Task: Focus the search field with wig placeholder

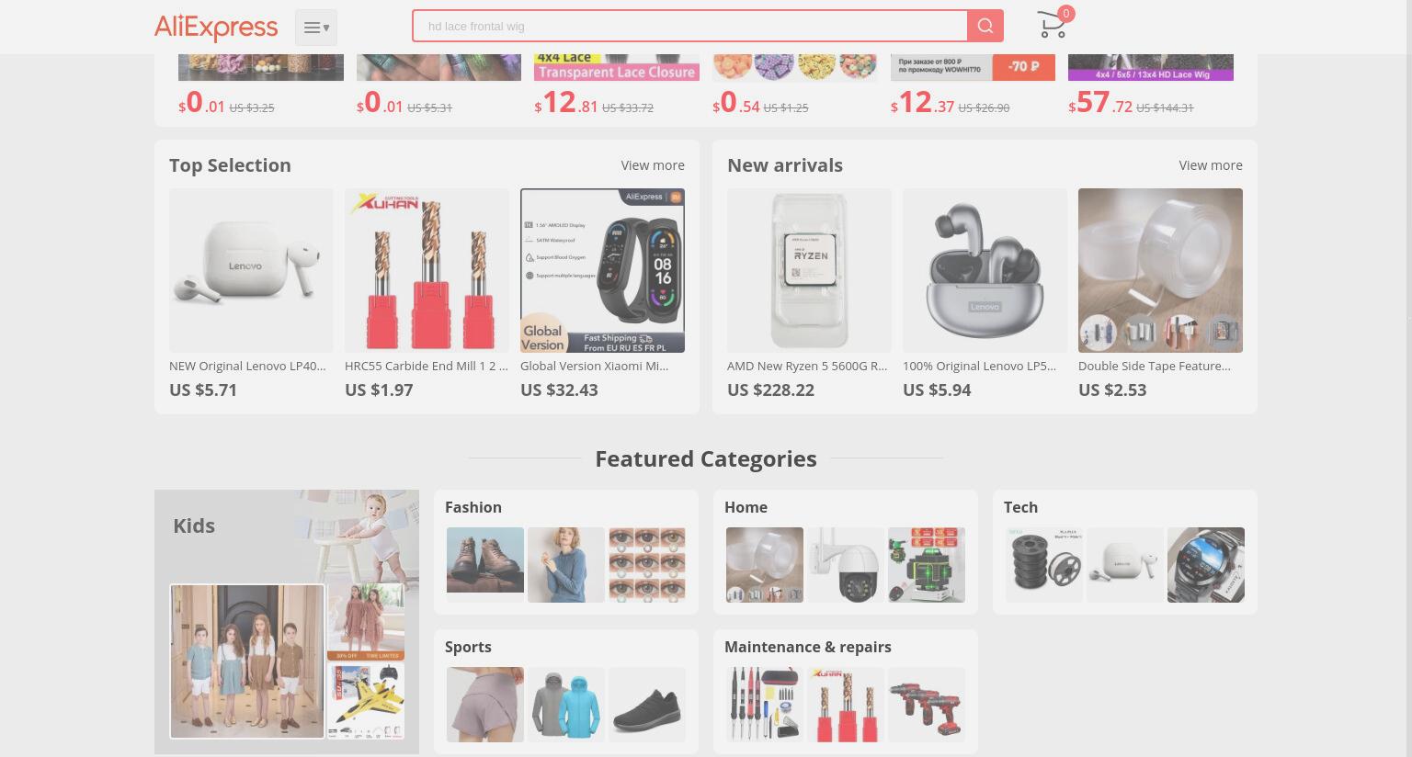Action: pyautogui.click(x=689, y=26)
